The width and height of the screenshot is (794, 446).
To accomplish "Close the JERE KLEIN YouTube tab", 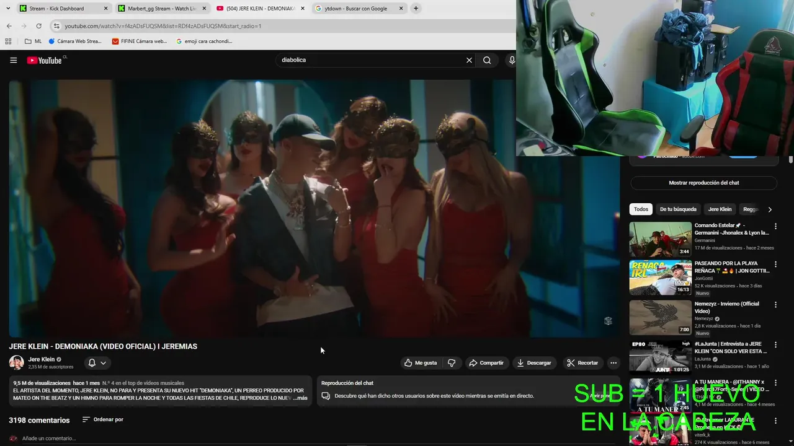I will coord(303,9).
